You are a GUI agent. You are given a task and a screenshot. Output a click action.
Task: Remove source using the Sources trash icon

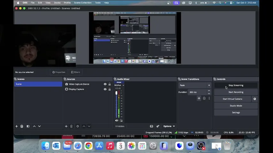pyautogui.click(x=71, y=126)
